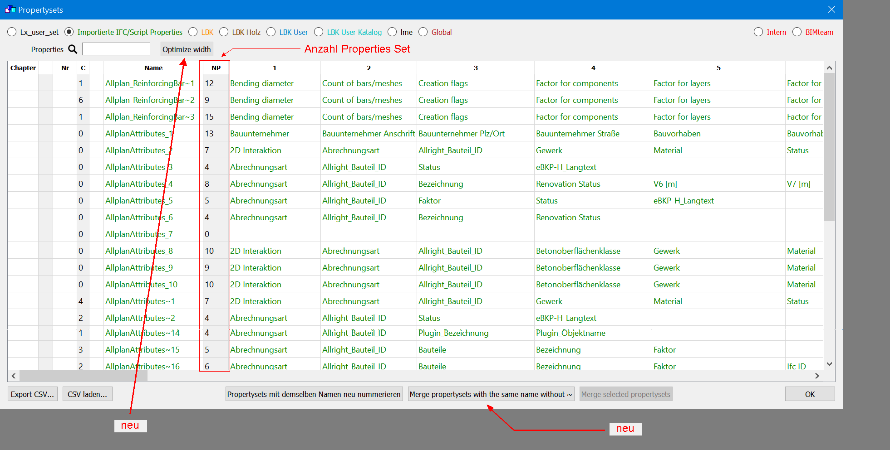Click the Chapter column header
Image resolution: width=890 pixels, height=450 pixels.
pyautogui.click(x=23, y=68)
